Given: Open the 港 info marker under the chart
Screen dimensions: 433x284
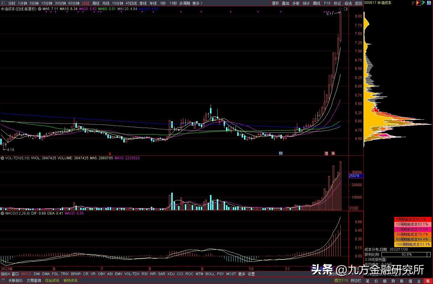Looking at the screenshot, I should [326, 153].
